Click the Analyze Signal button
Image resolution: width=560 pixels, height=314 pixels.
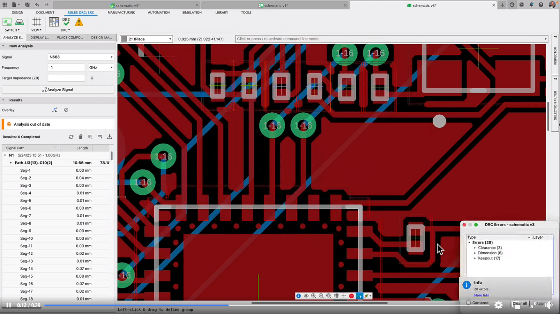point(58,90)
